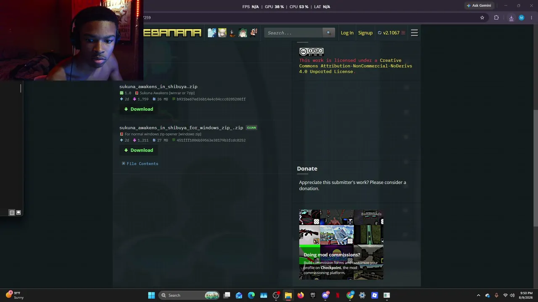Open Discord from the taskbar
538x302 pixels.
325,295
